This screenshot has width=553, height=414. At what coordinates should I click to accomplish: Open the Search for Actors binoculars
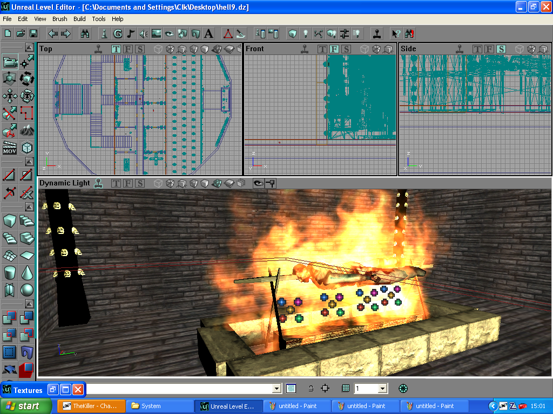pyautogui.click(x=85, y=33)
